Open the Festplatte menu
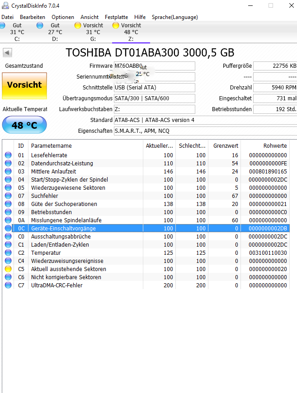This screenshot has width=297, height=393. [116, 17]
